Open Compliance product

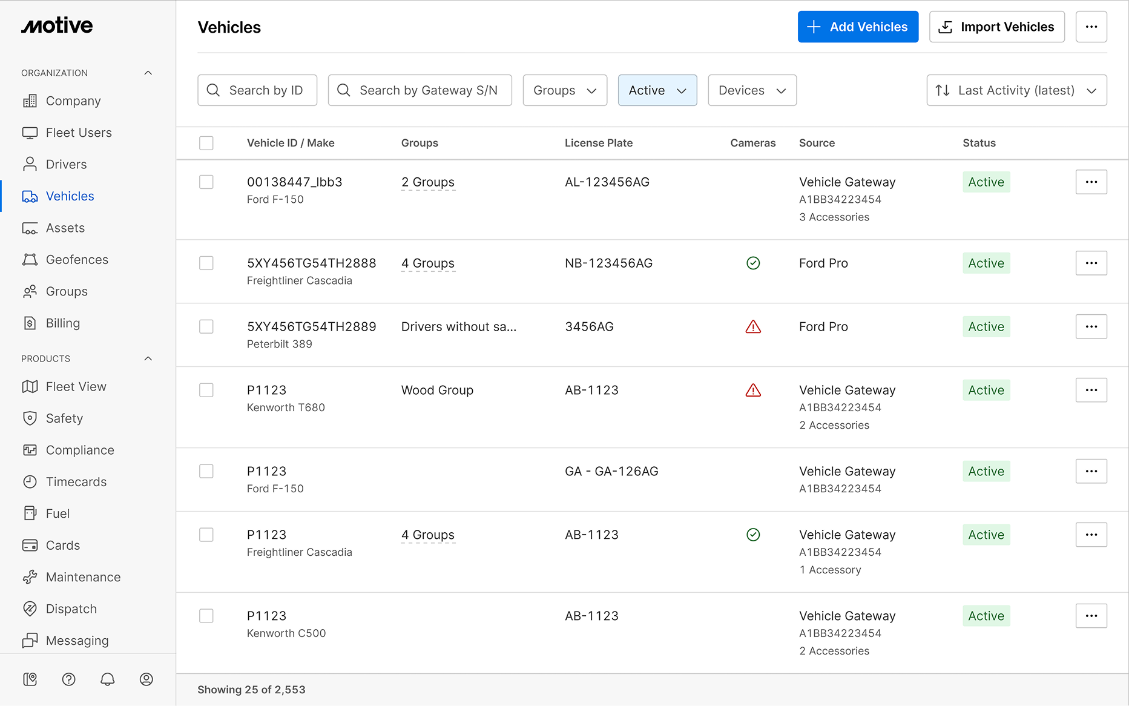pos(80,450)
